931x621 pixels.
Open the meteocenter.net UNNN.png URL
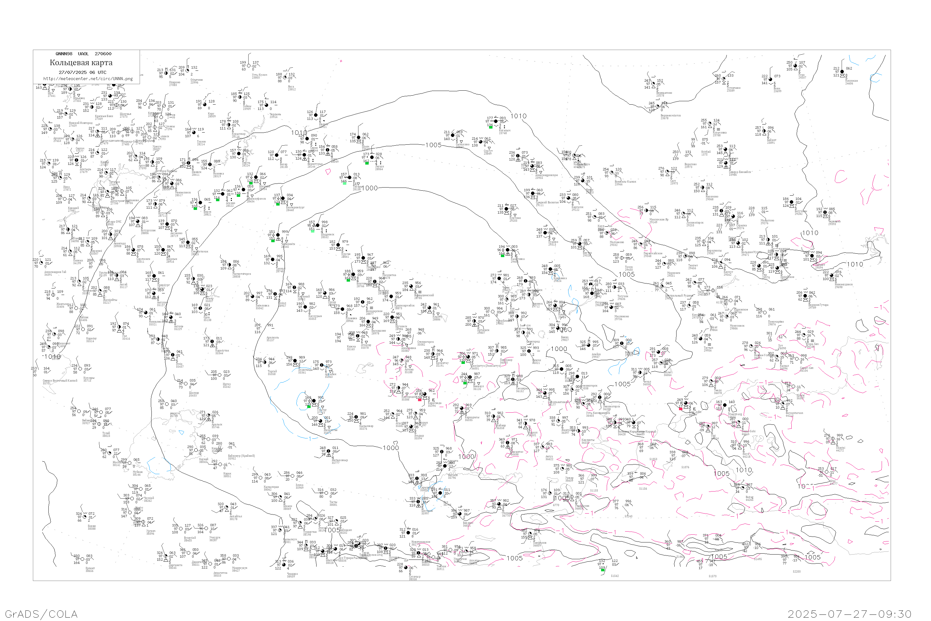88,79
